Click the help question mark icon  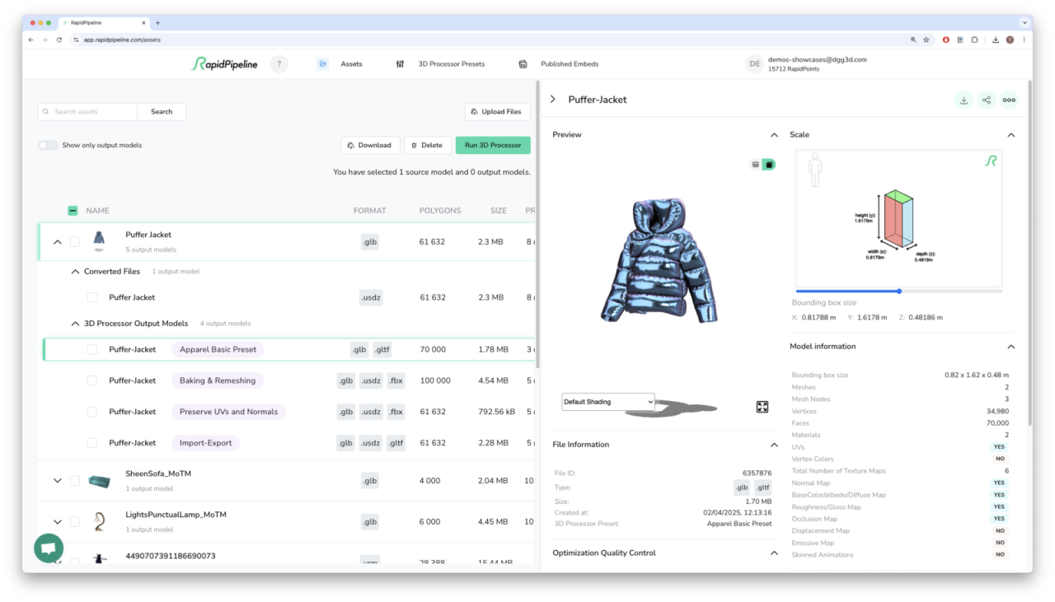pos(279,64)
